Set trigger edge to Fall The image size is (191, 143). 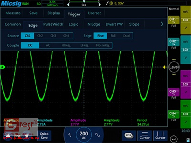(113, 36)
